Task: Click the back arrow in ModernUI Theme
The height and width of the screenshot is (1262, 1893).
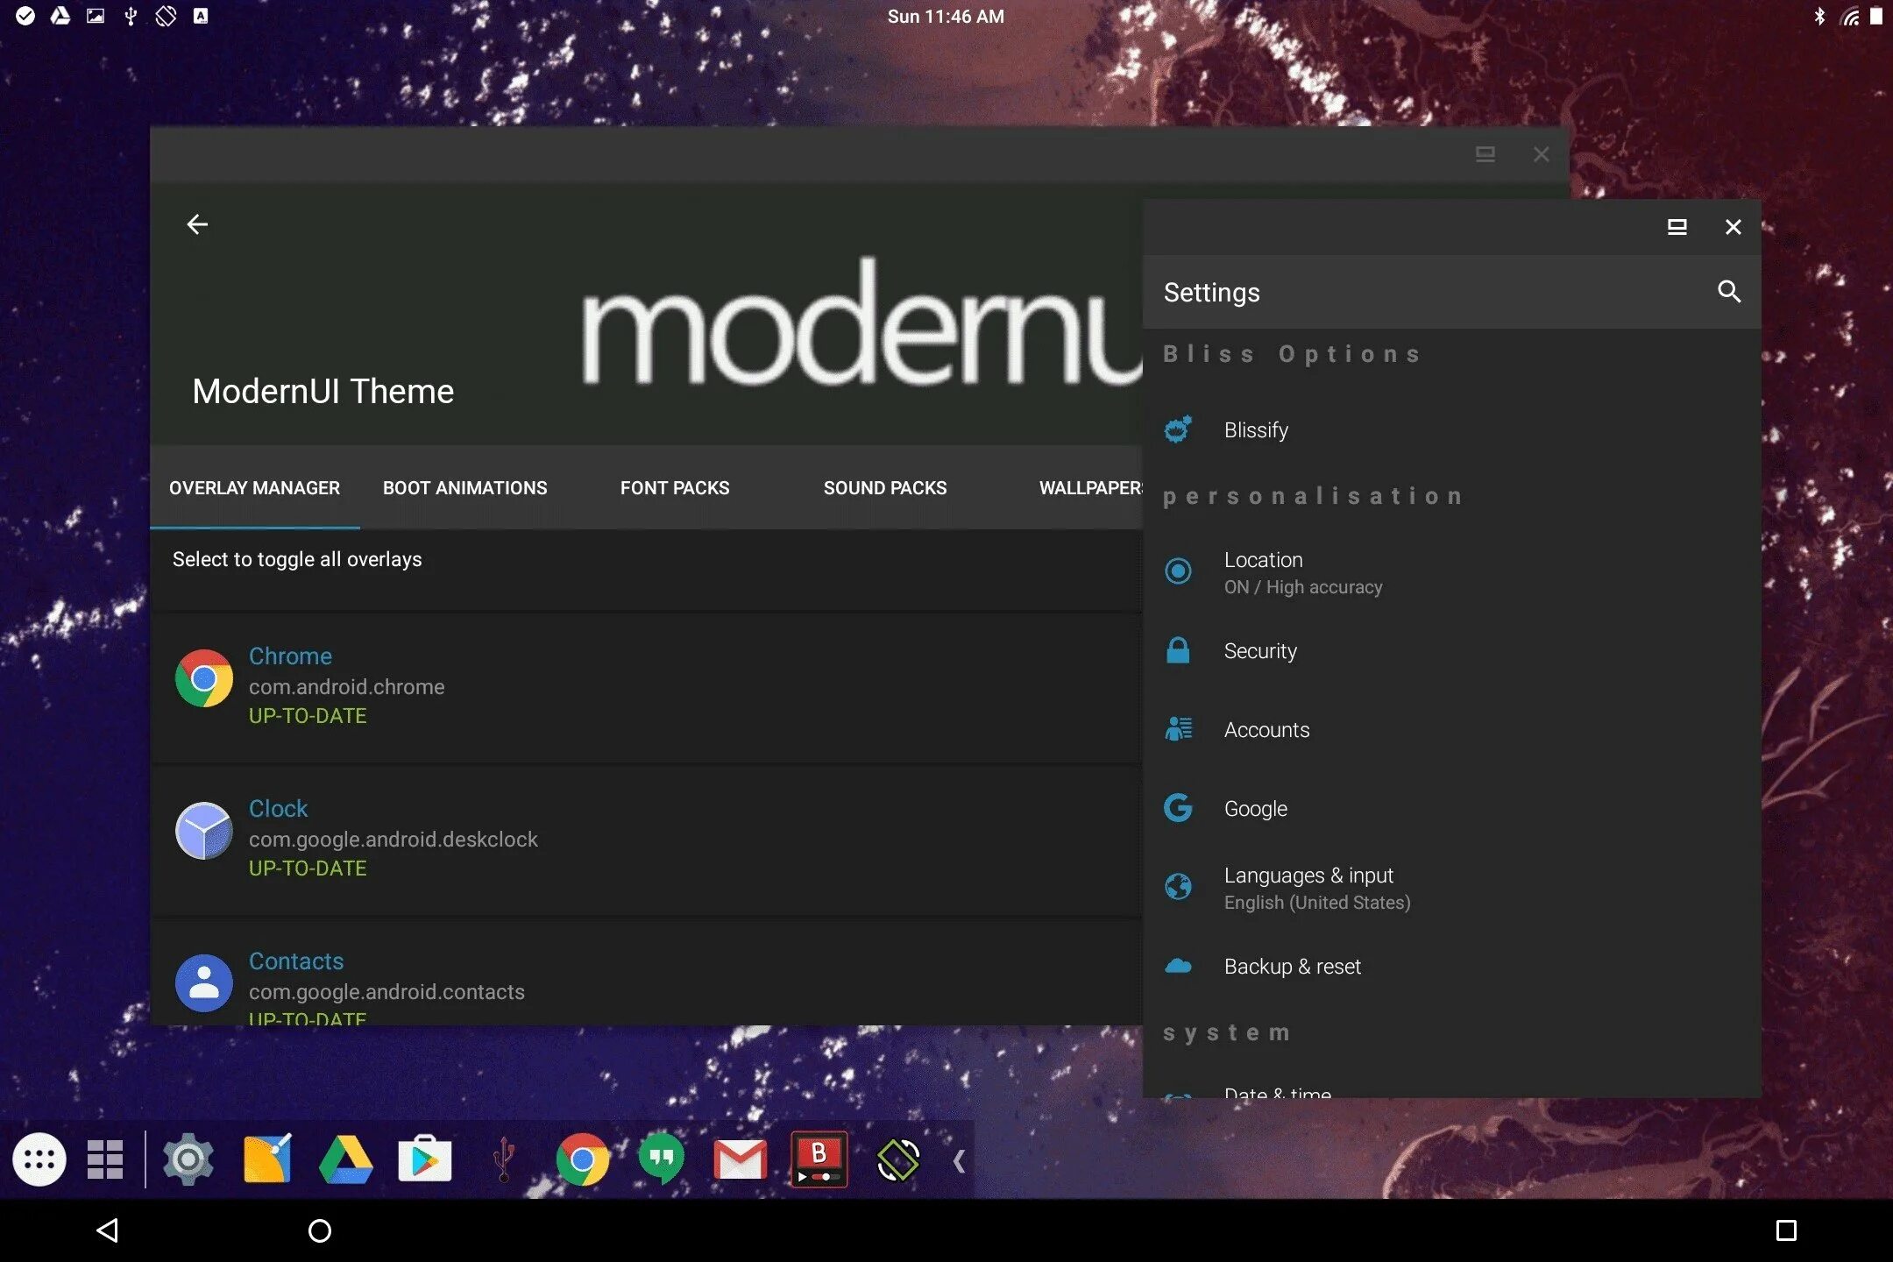Action: [197, 225]
